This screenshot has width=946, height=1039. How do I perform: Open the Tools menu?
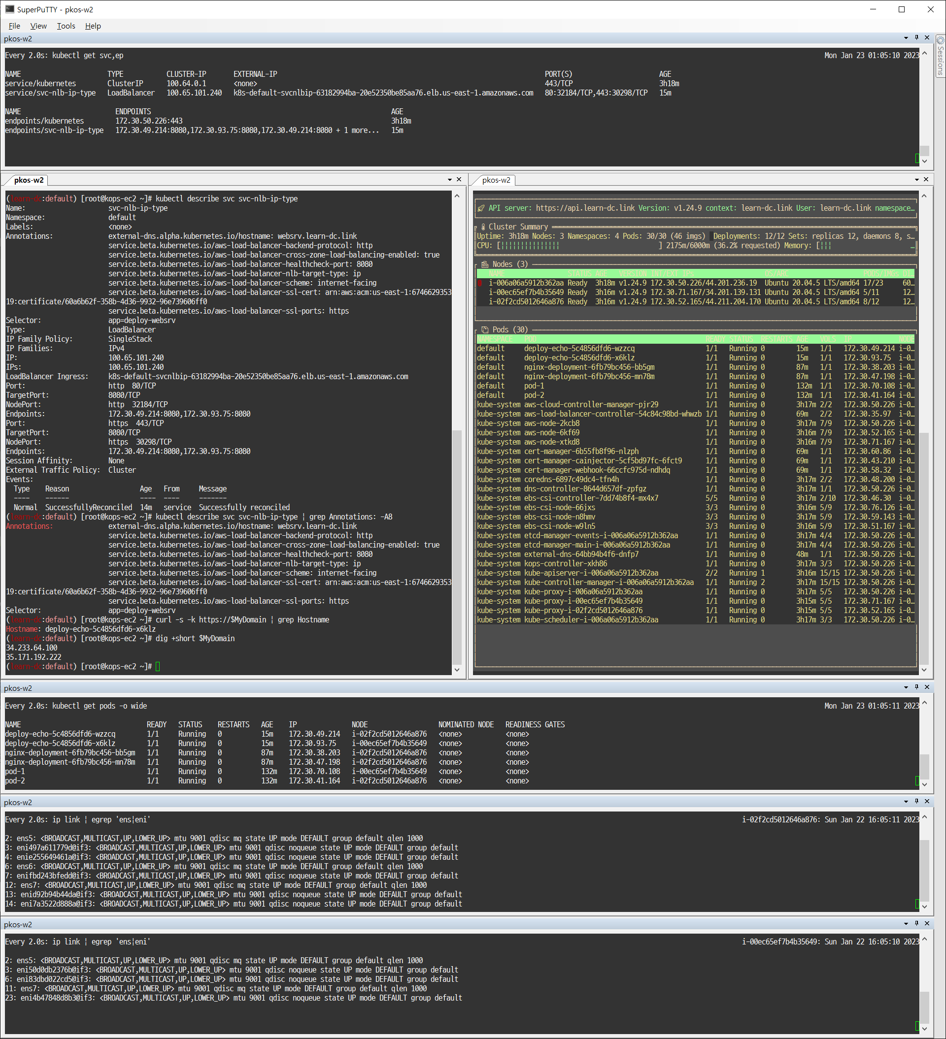66,26
